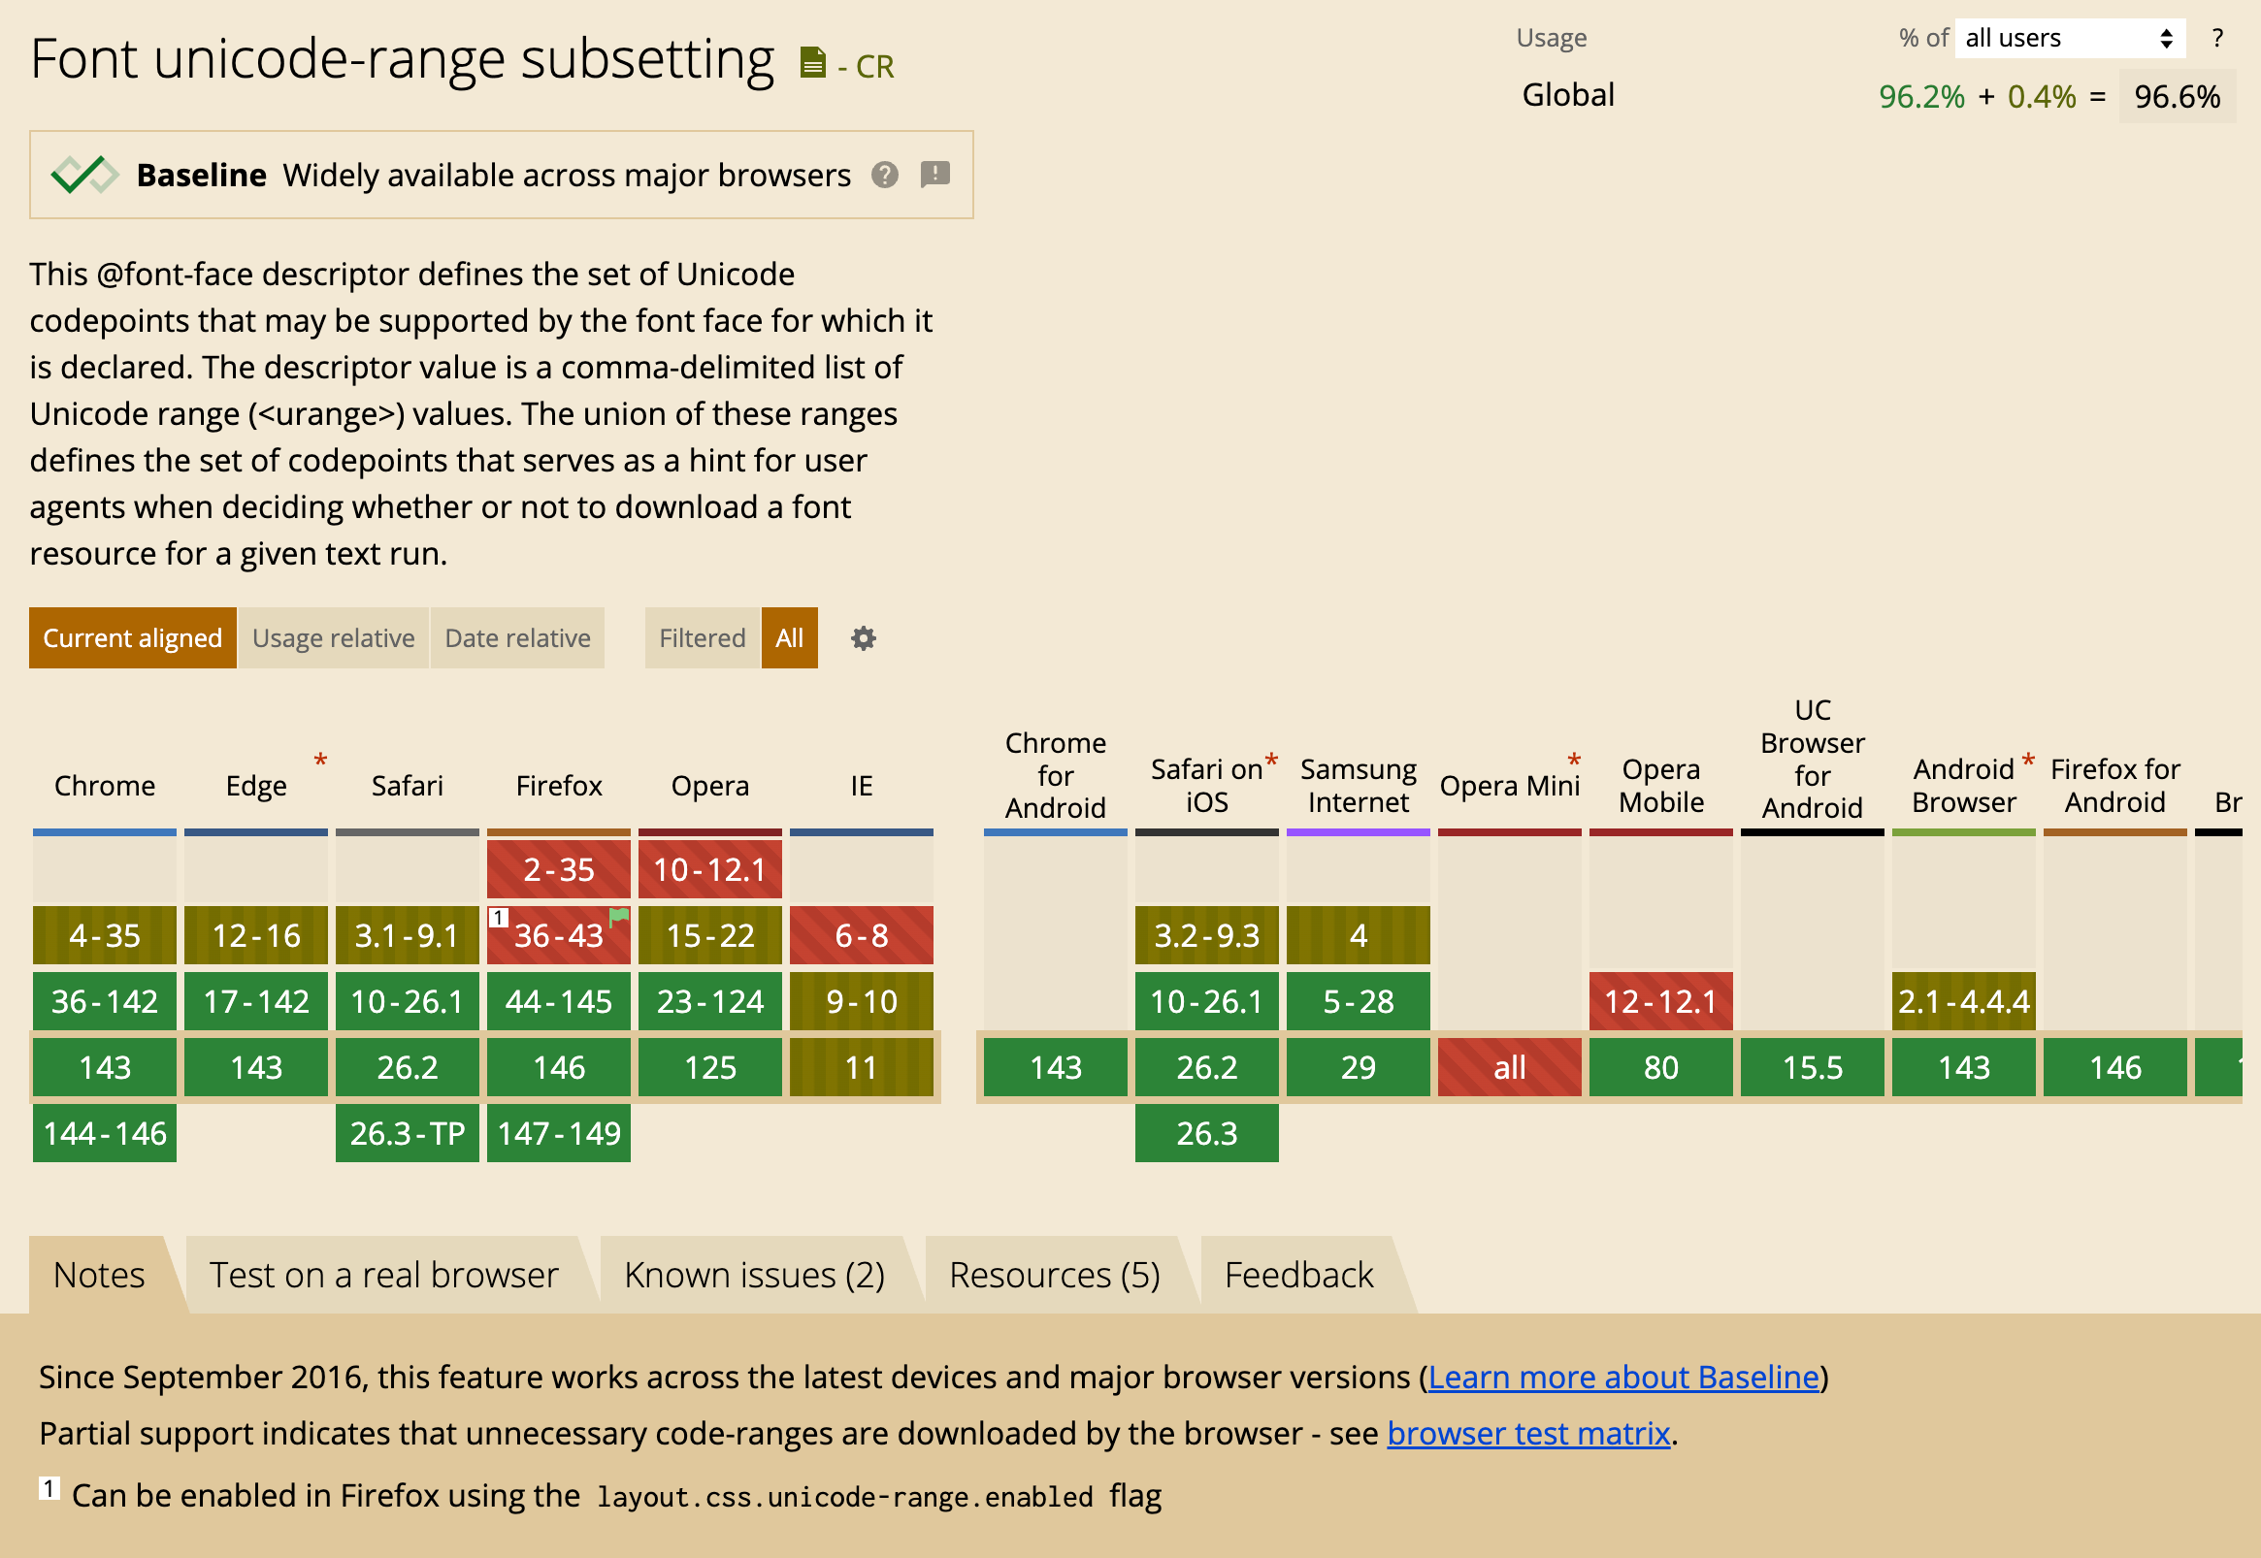The height and width of the screenshot is (1558, 2261).
Task: Click the usage help question mark
Action: [2217, 38]
